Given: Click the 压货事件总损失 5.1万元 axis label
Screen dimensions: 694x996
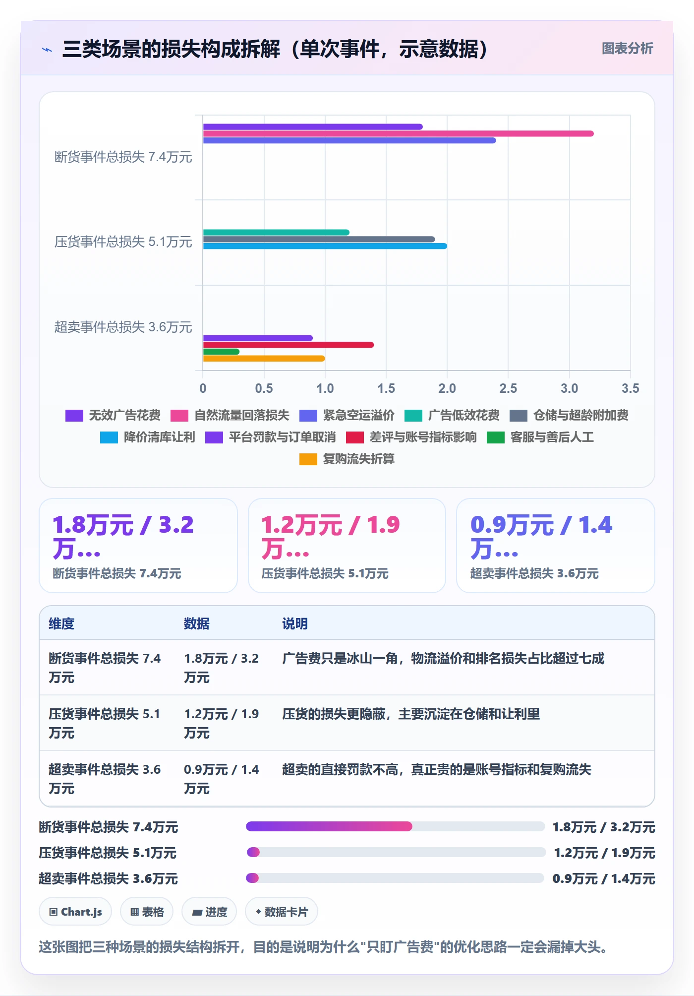Looking at the screenshot, I should point(123,242).
